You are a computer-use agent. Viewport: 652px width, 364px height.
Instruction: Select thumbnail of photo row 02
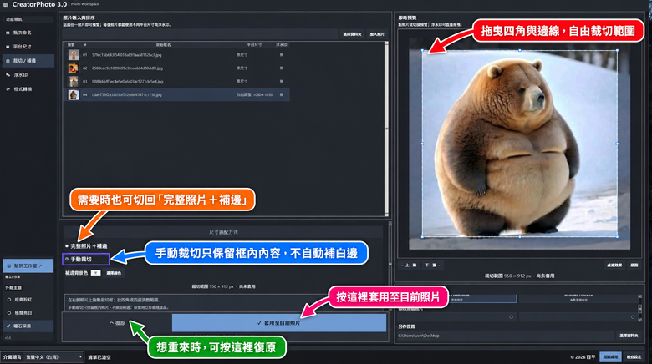[74, 68]
